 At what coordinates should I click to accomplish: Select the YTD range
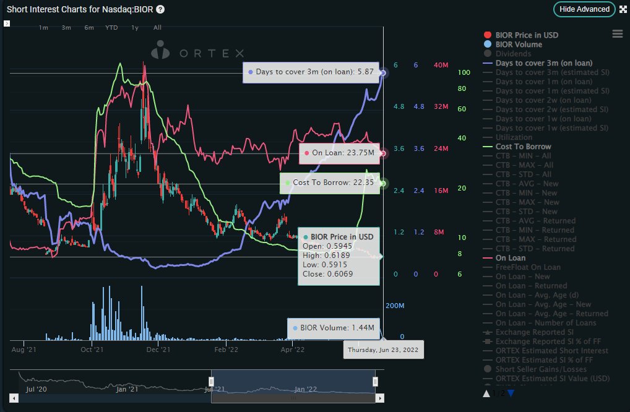click(111, 28)
